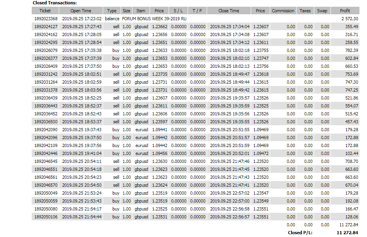The width and height of the screenshot is (367, 237).
Task: Select the Item column header
Action: point(141,11)
